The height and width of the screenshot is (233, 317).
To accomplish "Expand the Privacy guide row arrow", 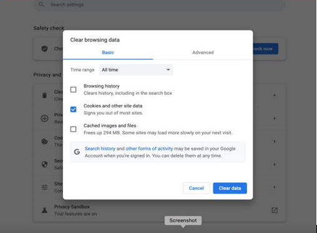I will pos(275,118).
